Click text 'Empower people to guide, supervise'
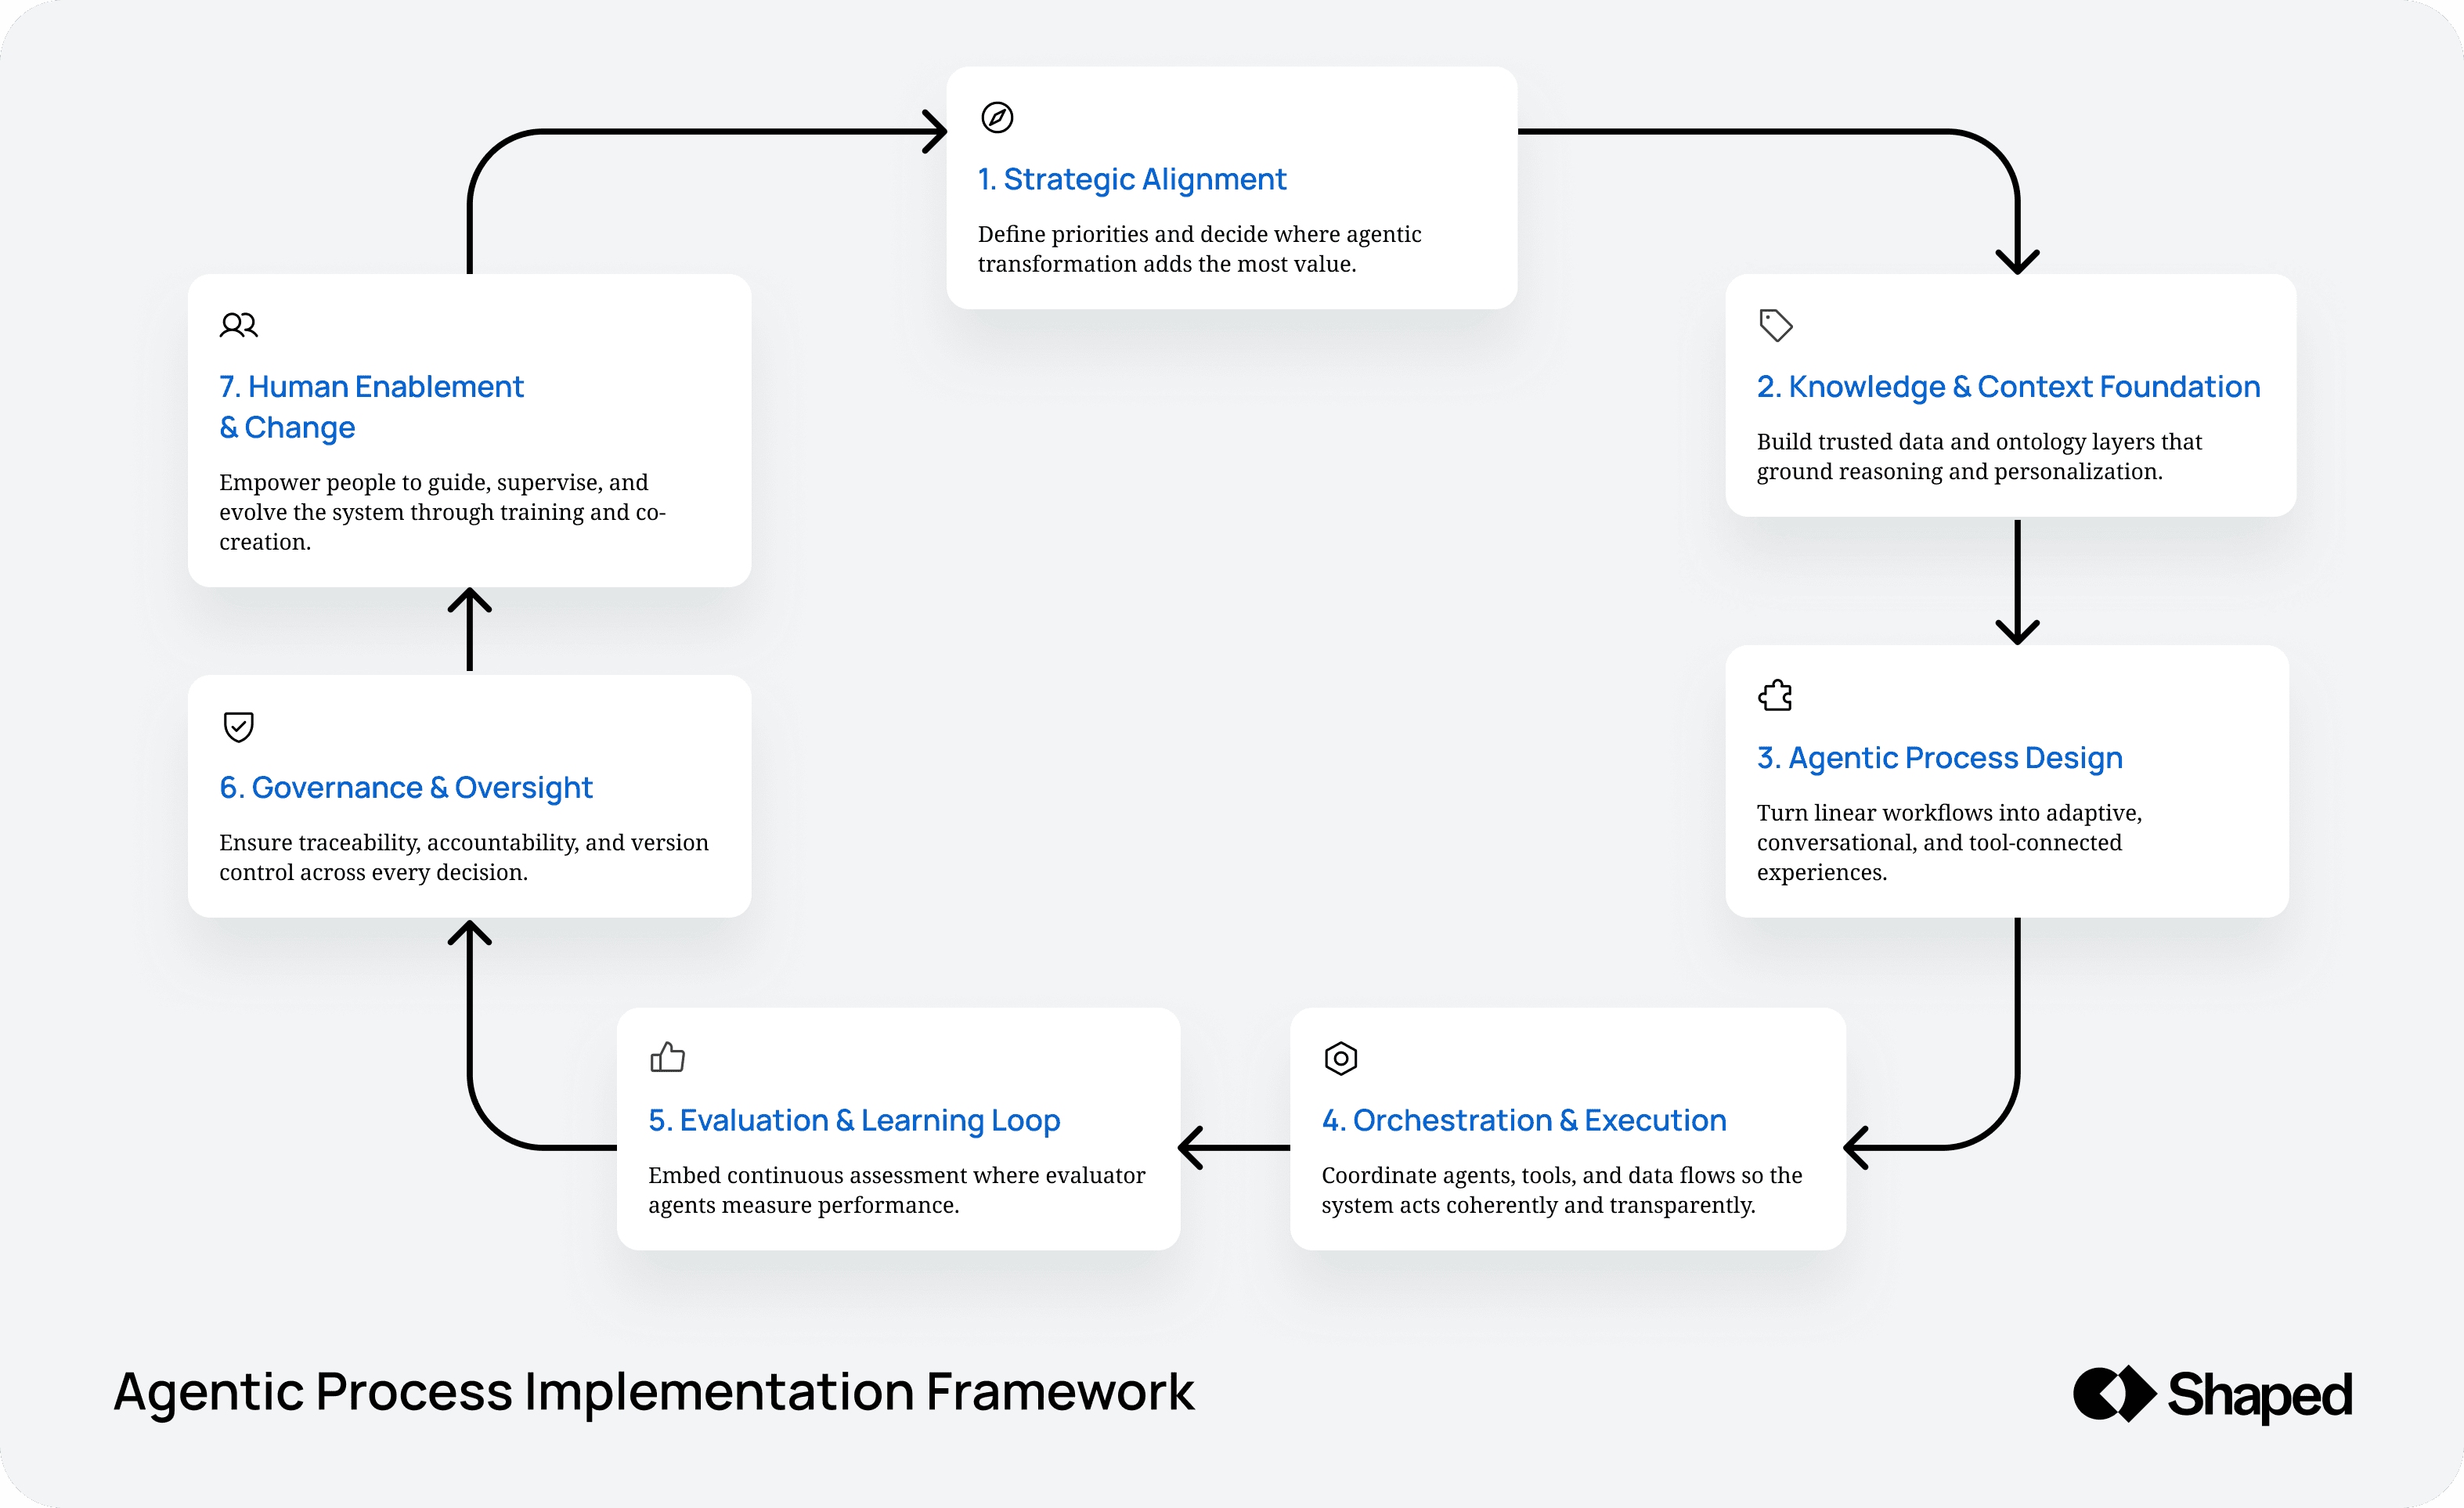Image resolution: width=2464 pixels, height=1508 pixels. click(410, 483)
